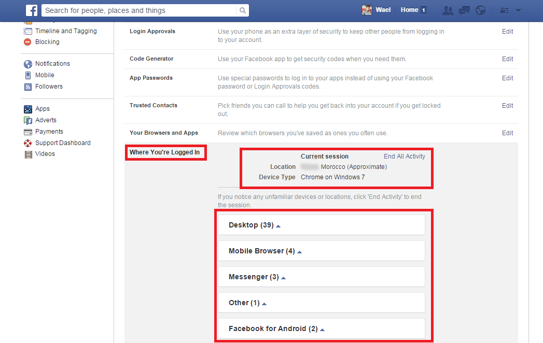The image size is (543, 343).
Task: Go to Notifications settings
Action: coord(52,64)
